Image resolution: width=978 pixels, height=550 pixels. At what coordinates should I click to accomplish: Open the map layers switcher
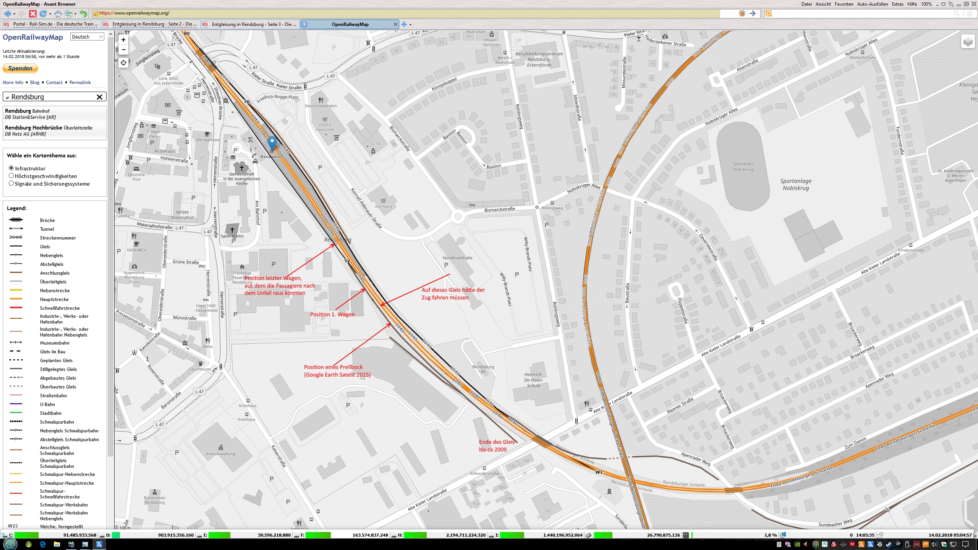click(968, 41)
